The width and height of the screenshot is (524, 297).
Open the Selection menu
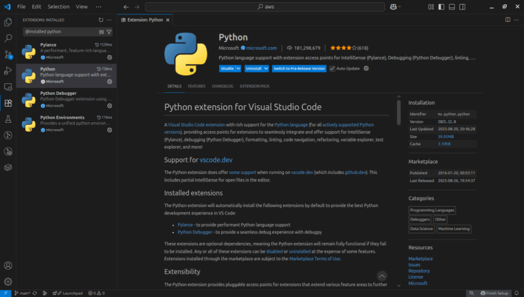click(x=59, y=7)
